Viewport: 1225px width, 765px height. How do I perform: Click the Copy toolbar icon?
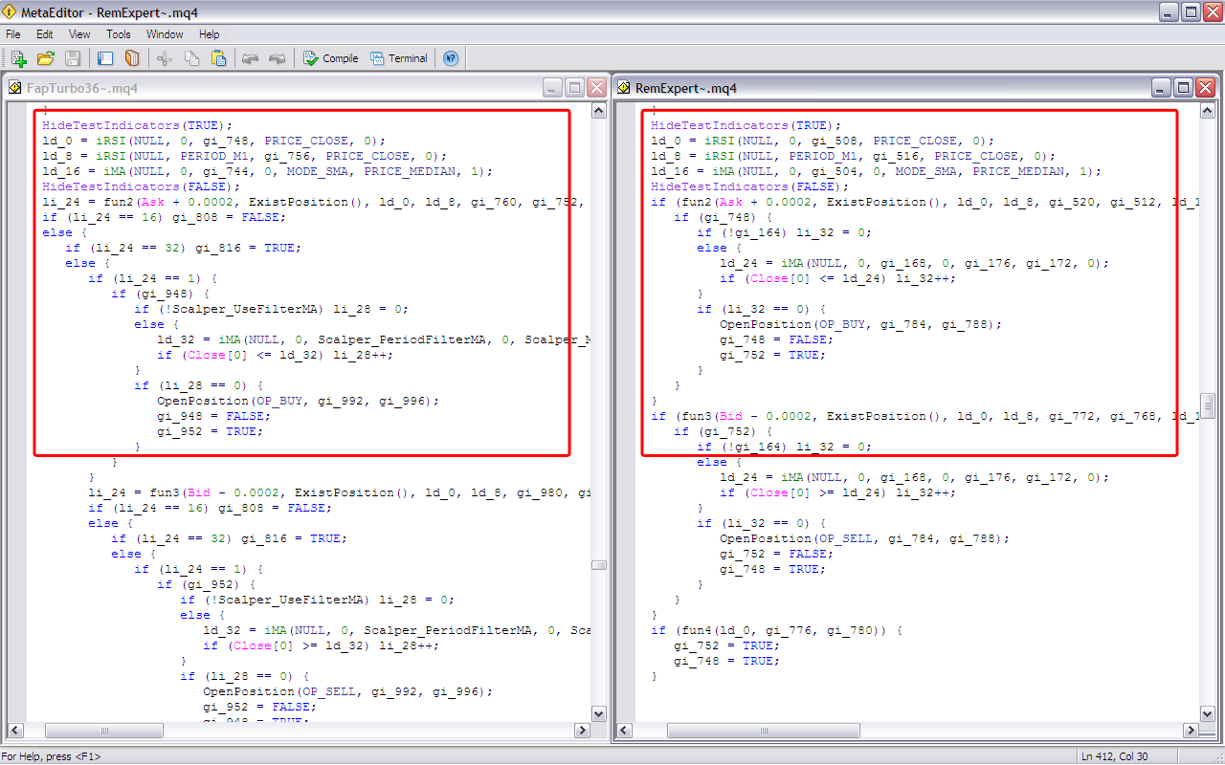[x=191, y=58]
